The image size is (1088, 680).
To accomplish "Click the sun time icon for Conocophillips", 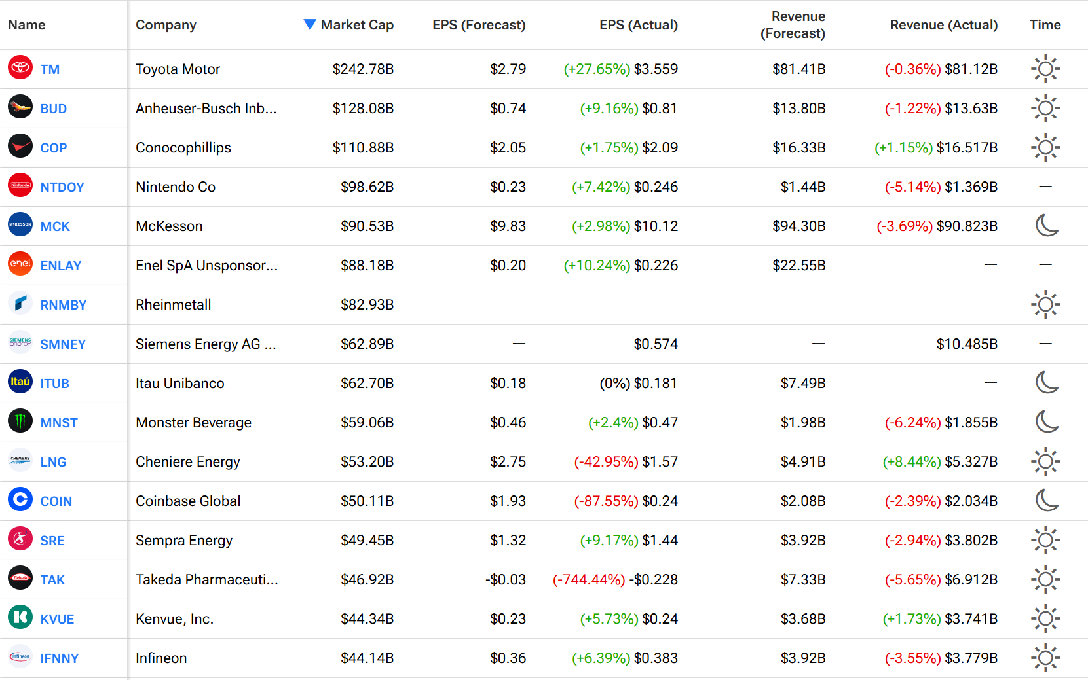I will pos(1045,147).
